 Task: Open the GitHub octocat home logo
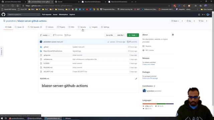[x=3, y=14]
